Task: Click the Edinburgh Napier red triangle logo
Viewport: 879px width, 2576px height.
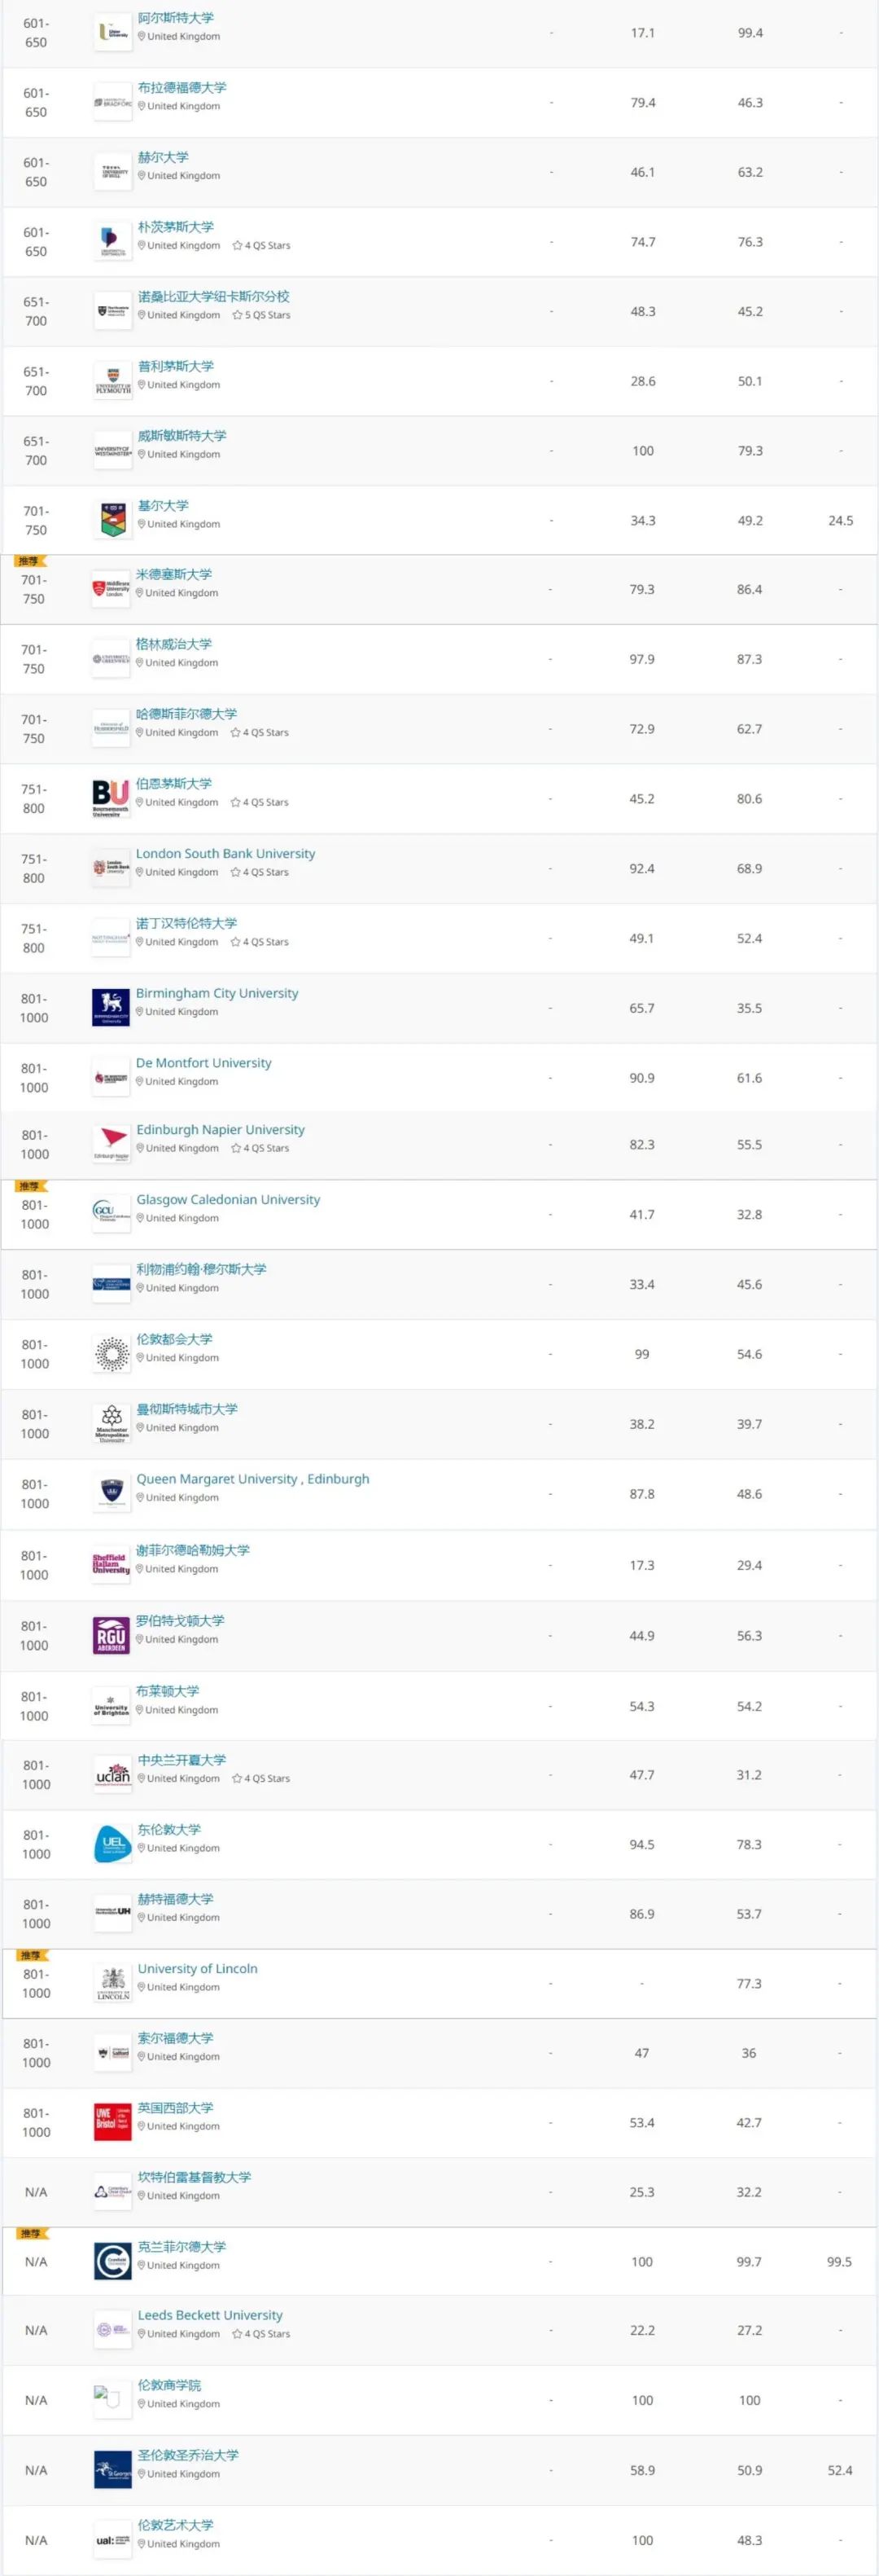Action: click(x=111, y=1144)
